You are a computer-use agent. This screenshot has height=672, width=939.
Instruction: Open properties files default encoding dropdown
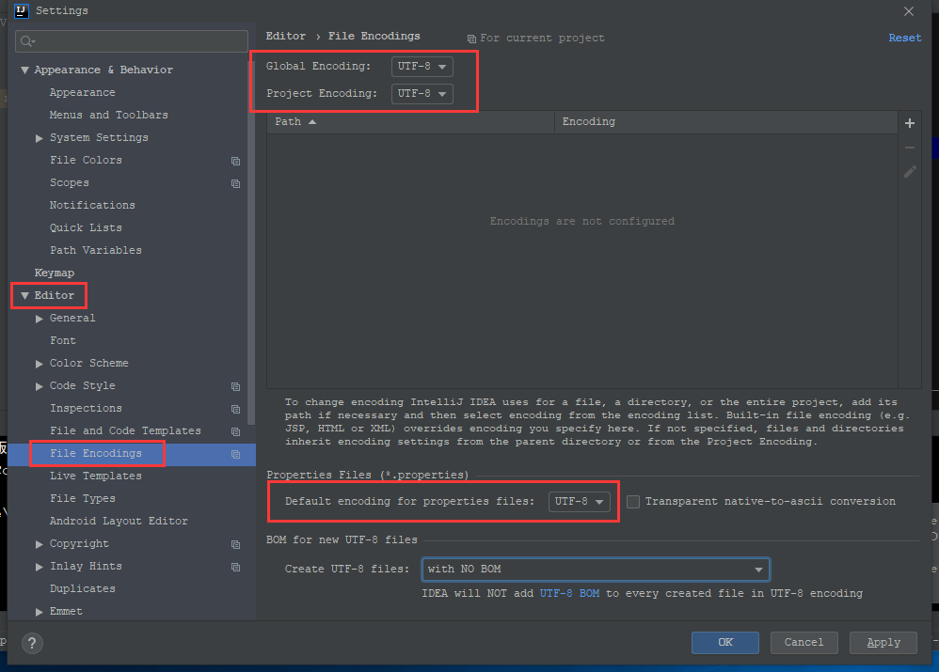579,502
